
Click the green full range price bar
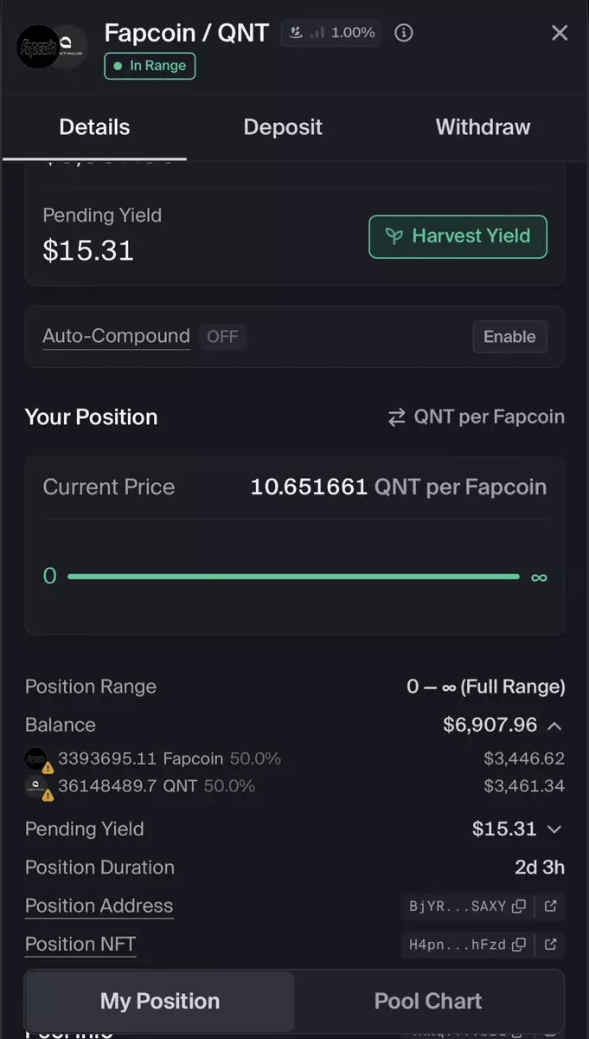(x=293, y=577)
